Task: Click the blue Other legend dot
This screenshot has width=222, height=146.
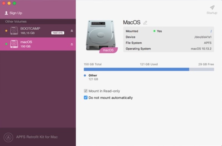Action: (x=85, y=75)
